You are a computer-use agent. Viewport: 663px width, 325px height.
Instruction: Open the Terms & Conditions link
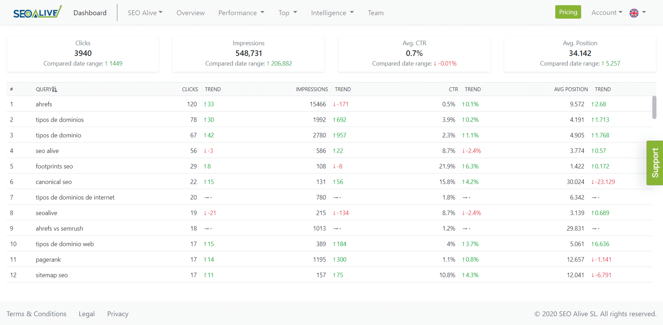(x=37, y=314)
